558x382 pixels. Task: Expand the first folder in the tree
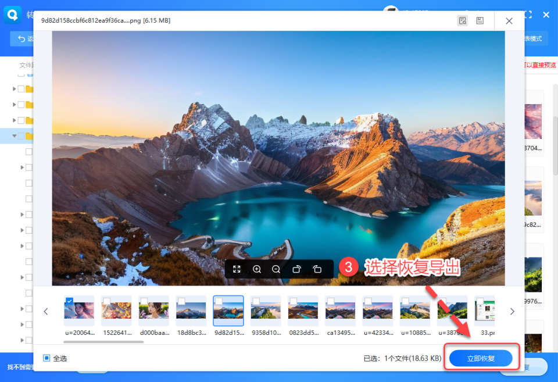(15, 89)
